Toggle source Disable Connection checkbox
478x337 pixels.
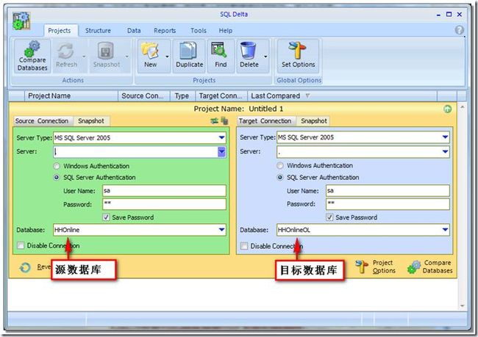click(21, 245)
